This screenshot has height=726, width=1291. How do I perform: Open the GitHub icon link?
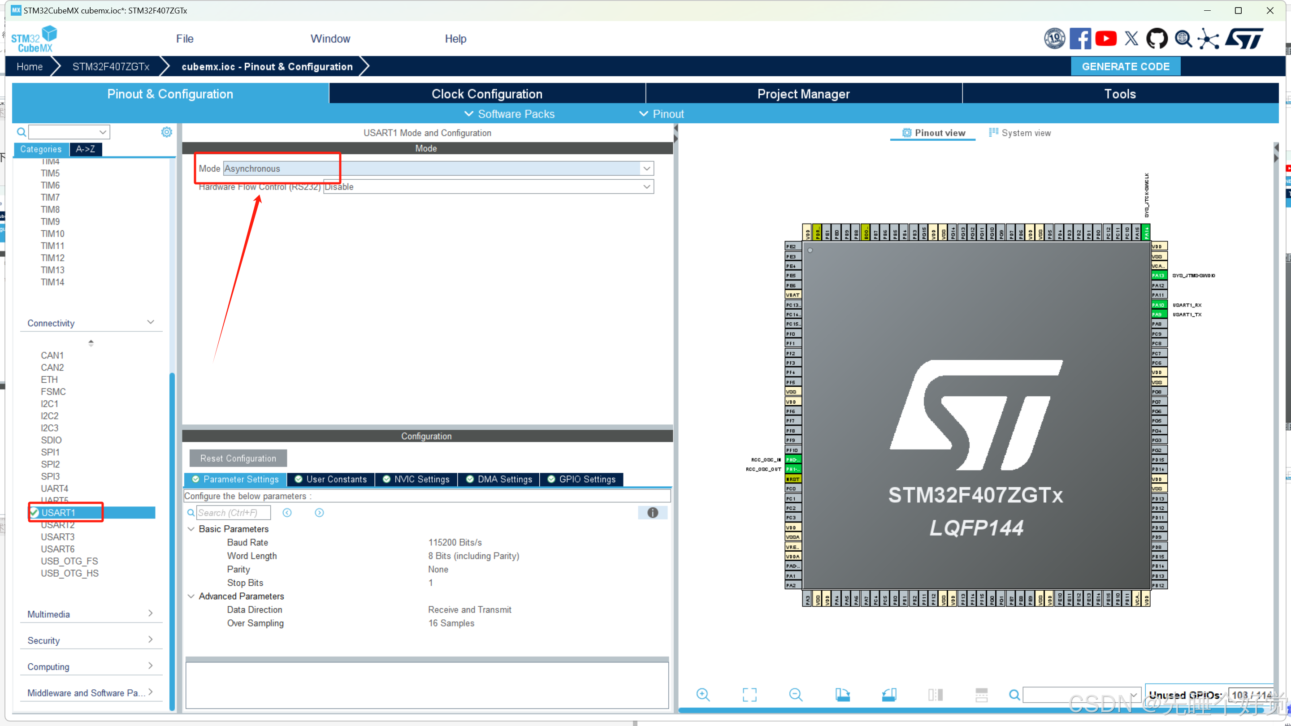[1157, 39]
